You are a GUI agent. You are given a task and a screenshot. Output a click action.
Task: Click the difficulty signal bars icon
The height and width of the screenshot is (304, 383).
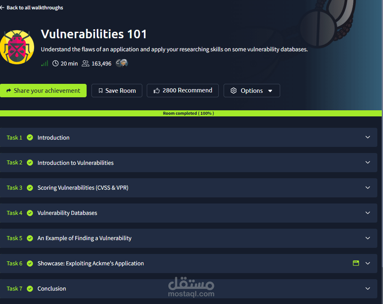[44, 63]
